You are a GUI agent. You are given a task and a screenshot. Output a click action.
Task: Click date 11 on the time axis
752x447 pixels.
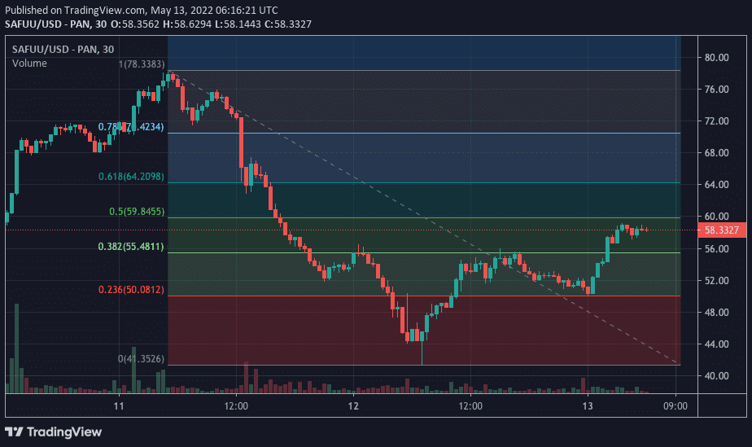click(119, 405)
